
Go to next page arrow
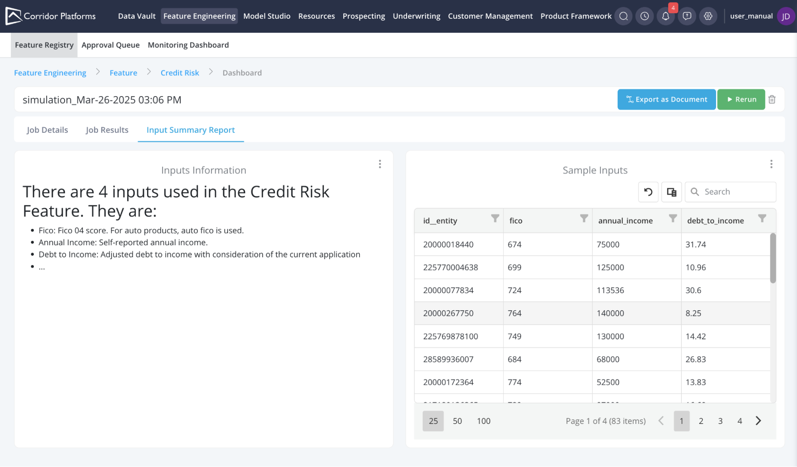pos(758,421)
